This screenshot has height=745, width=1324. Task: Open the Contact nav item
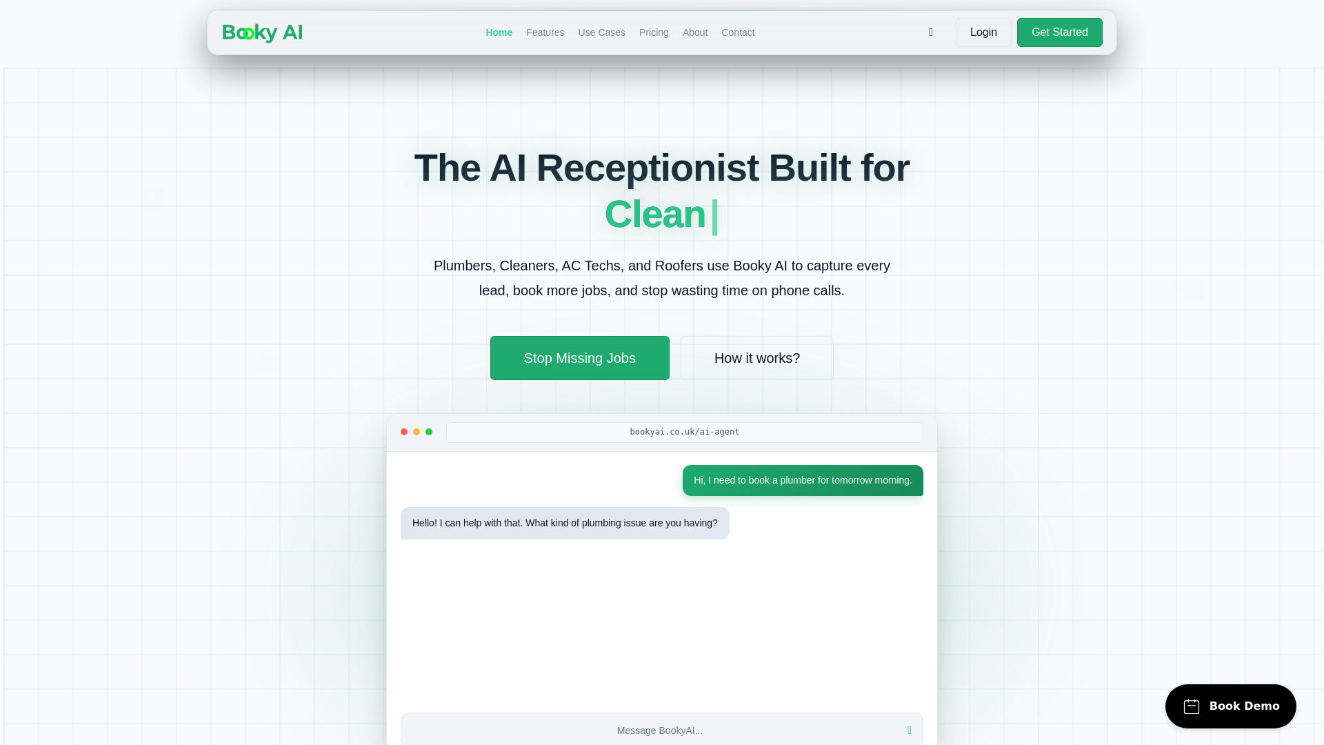point(738,32)
